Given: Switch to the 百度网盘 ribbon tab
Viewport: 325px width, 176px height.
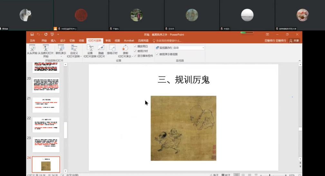Looking at the screenshot, I should [x=143, y=41].
